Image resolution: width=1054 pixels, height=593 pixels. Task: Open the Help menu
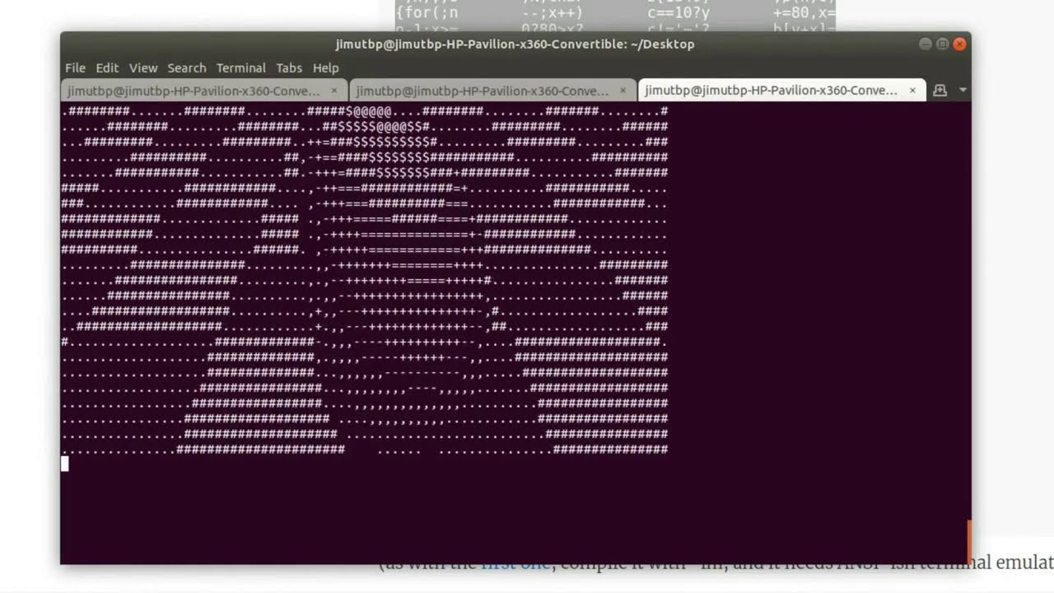[x=325, y=68]
